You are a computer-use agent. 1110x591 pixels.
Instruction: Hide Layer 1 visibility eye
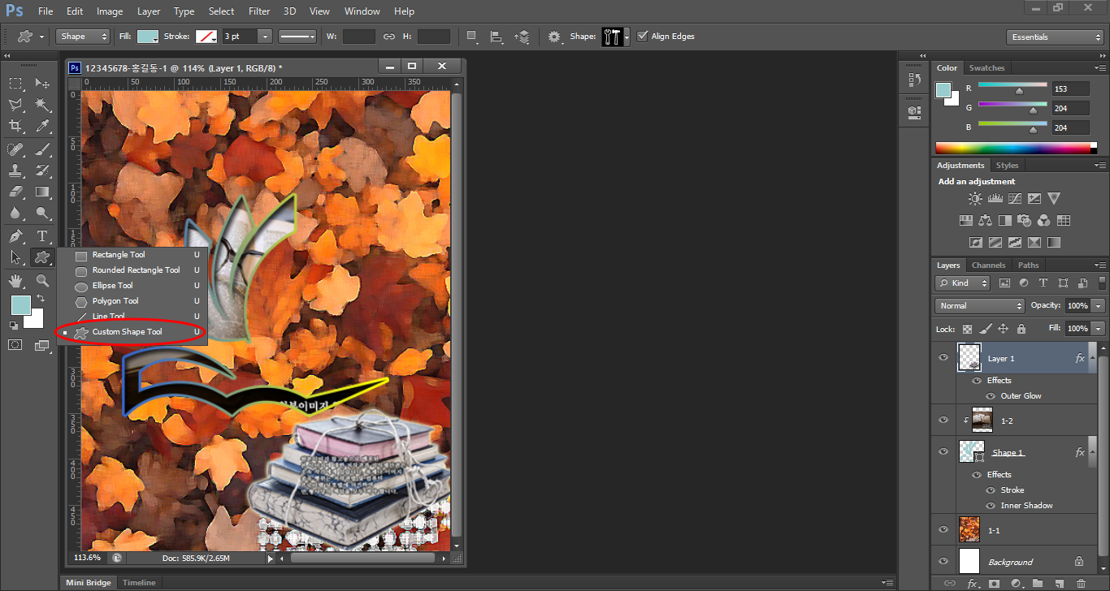coord(943,357)
